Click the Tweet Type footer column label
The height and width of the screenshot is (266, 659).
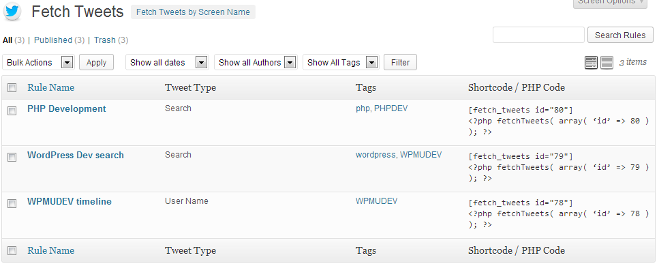coord(190,250)
